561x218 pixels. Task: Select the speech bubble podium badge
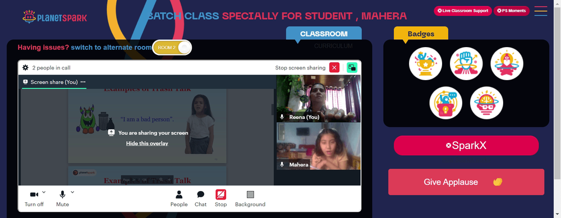pos(446,103)
